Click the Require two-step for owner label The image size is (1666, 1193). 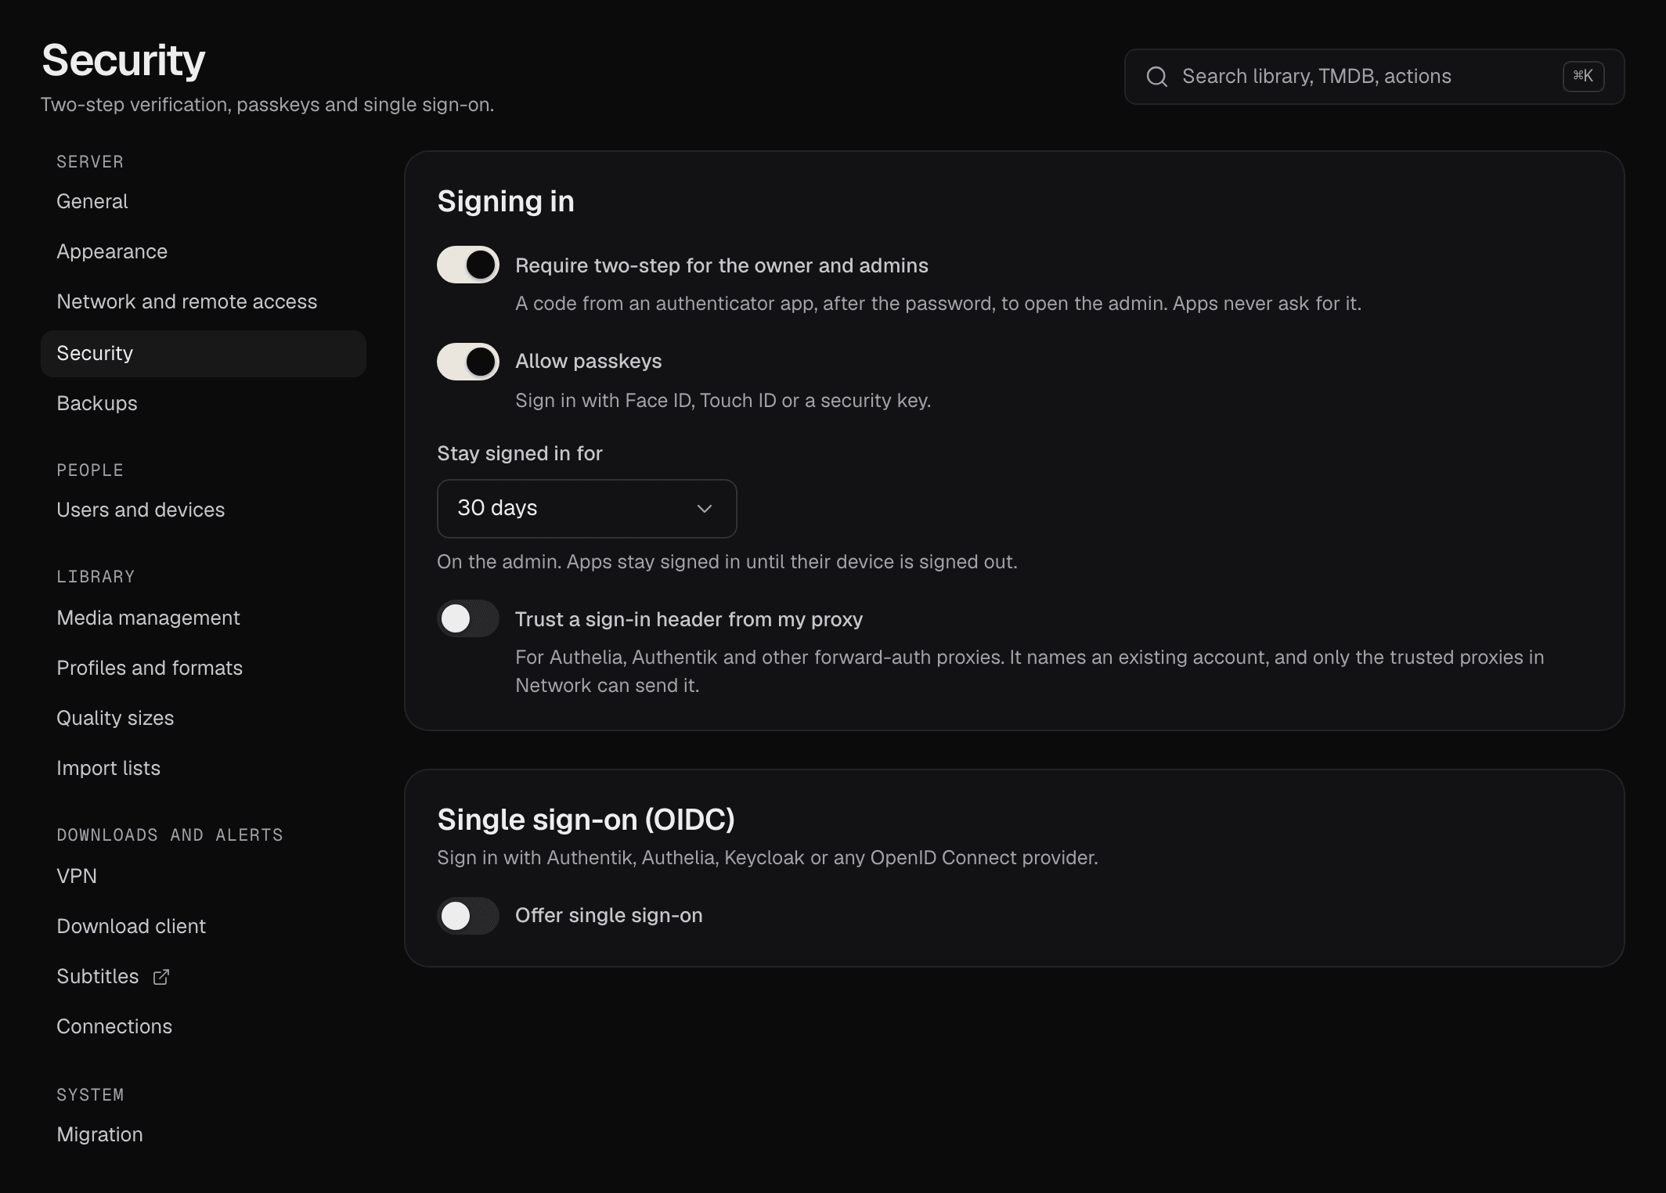[x=721, y=266]
